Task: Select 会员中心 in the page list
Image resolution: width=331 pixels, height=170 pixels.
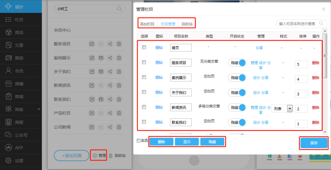Action: (x=62, y=30)
